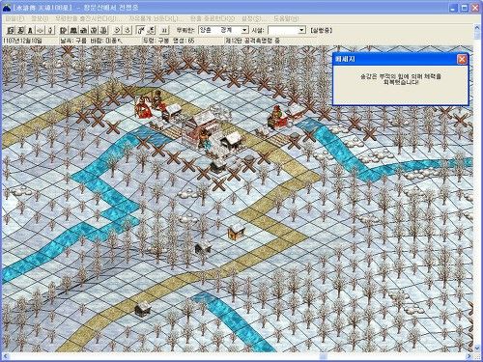Click the date field 1107년12월10일
Viewport: 483px width, 362px height.
[22, 41]
